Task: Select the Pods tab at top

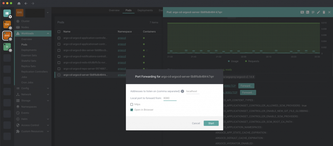Action: (x=128, y=10)
